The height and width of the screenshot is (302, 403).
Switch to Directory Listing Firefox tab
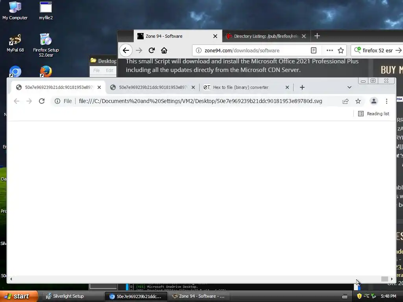point(266,36)
